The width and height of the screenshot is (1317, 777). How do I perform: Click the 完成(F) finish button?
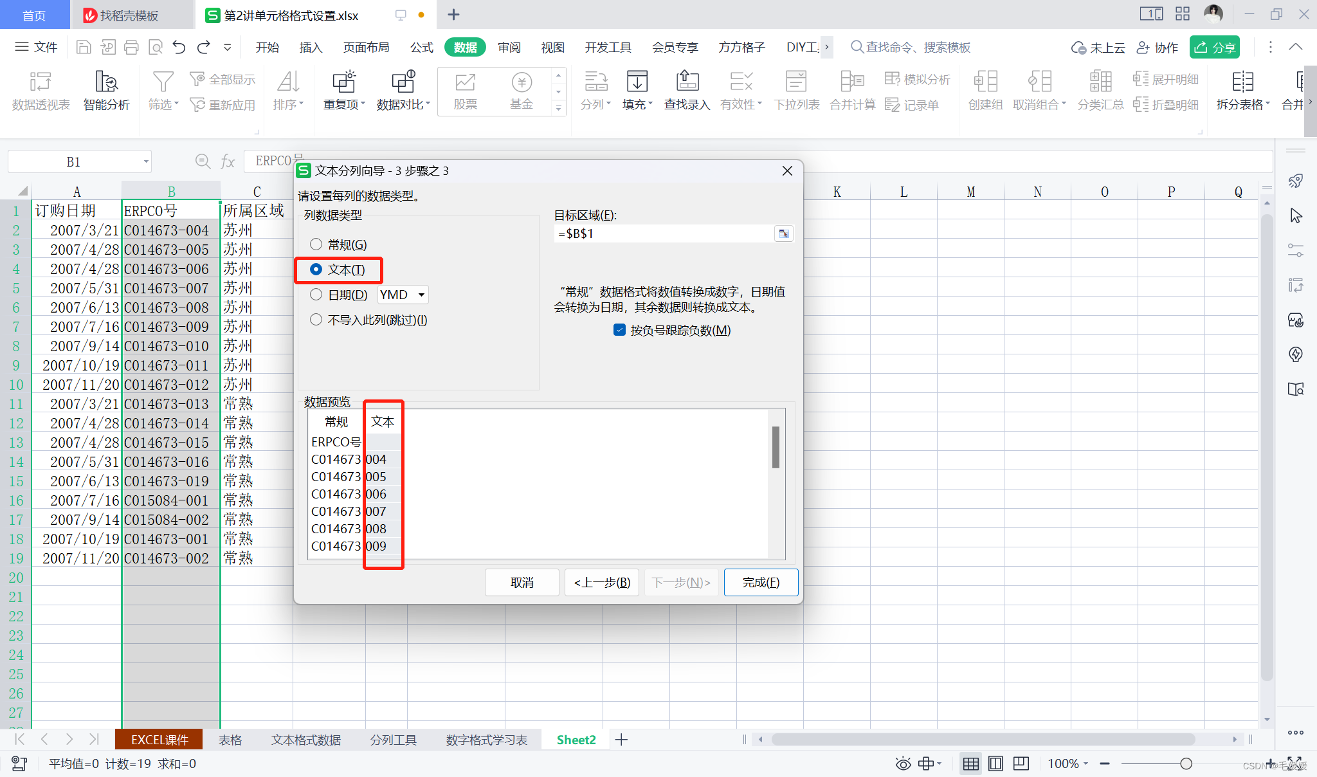tap(761, 582)
